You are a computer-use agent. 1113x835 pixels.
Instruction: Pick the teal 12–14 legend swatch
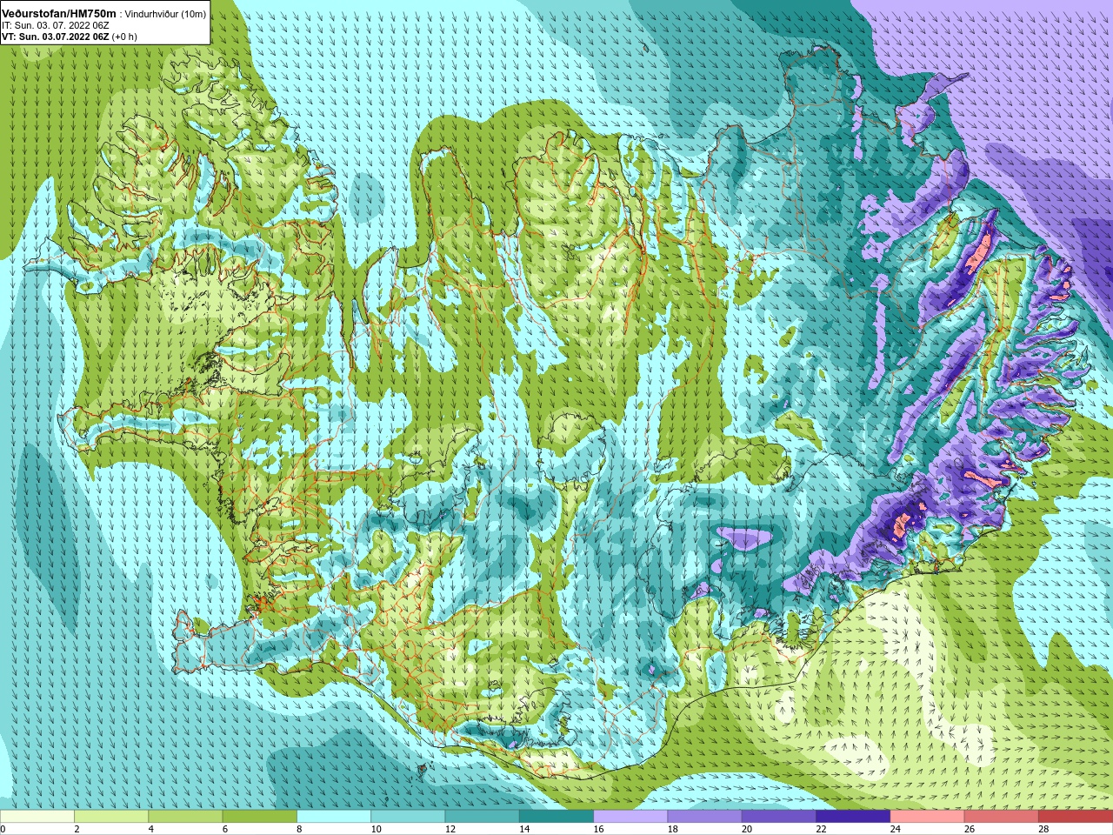[x=483, y=817]
